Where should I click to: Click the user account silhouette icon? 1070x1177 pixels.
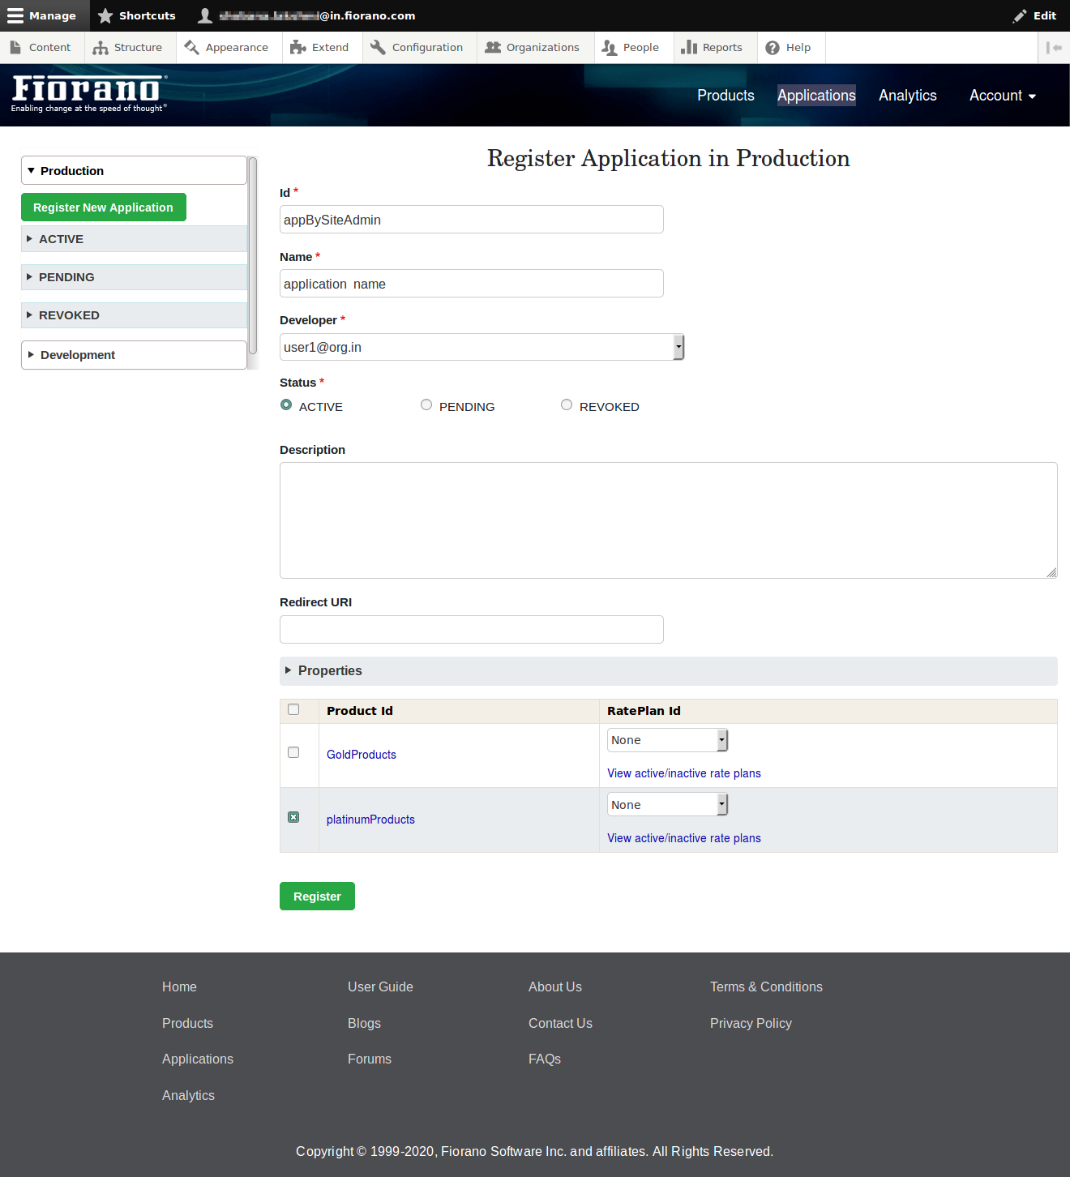tap(205, 15)
